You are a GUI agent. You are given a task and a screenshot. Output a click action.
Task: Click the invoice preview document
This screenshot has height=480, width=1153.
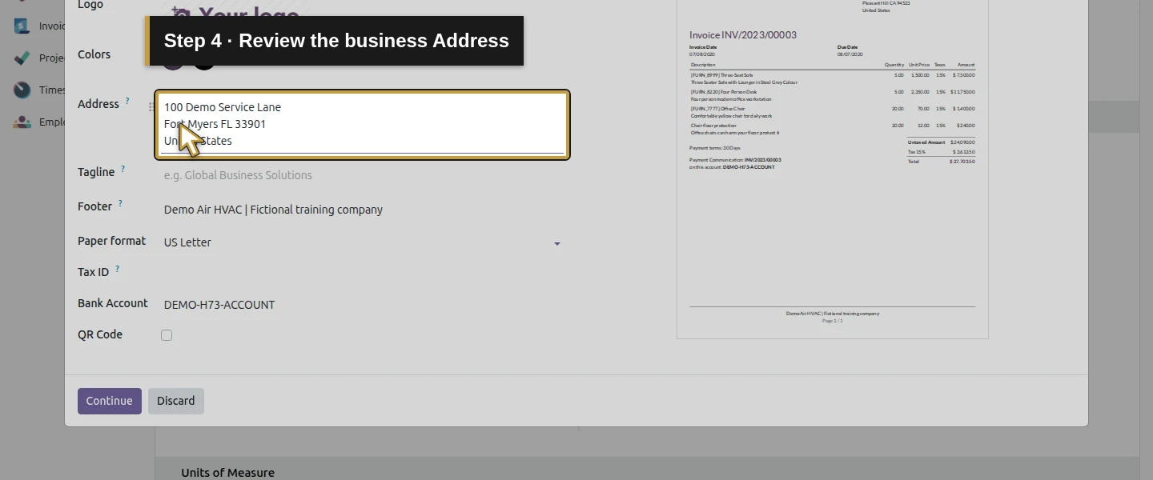[x=833, y=169]
